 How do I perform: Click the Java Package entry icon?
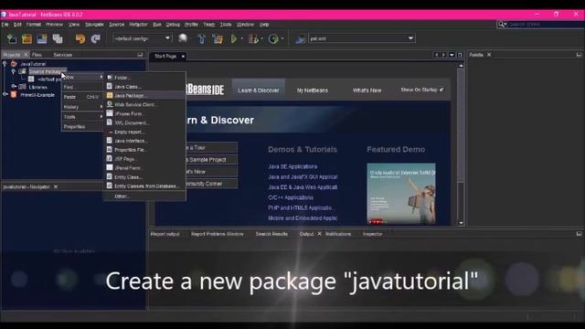pos(110,95)
